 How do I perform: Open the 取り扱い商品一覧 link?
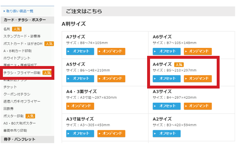pos(18,11)
